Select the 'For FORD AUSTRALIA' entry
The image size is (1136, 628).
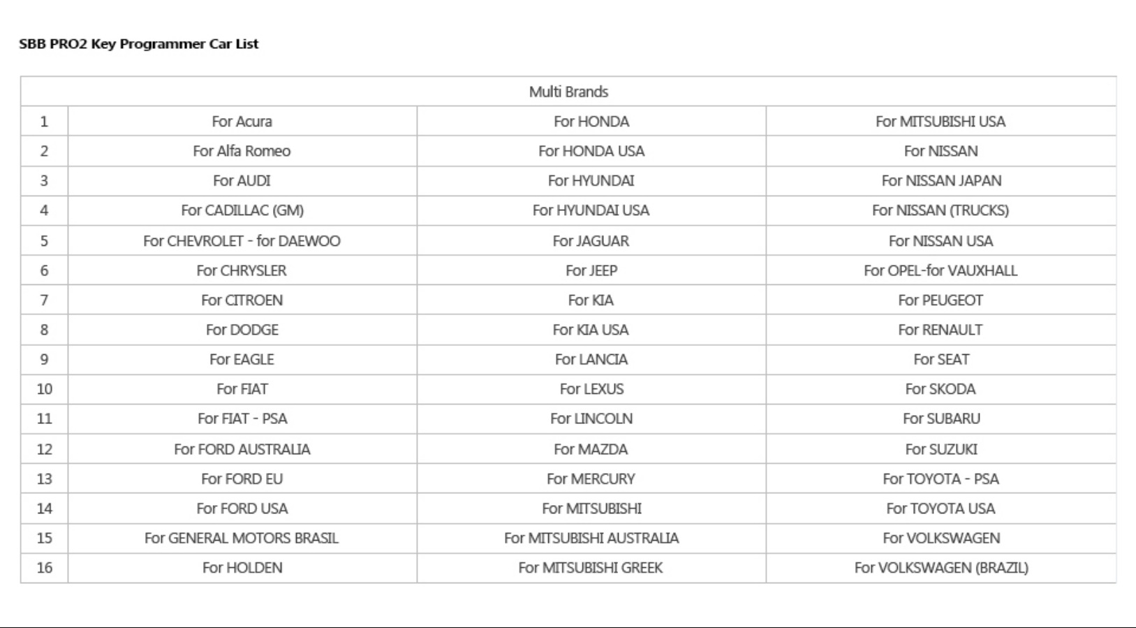pyautogui.click(x=242, y=449)
